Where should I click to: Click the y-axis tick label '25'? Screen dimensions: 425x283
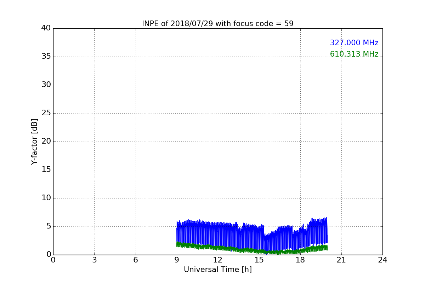pos(46,113)
